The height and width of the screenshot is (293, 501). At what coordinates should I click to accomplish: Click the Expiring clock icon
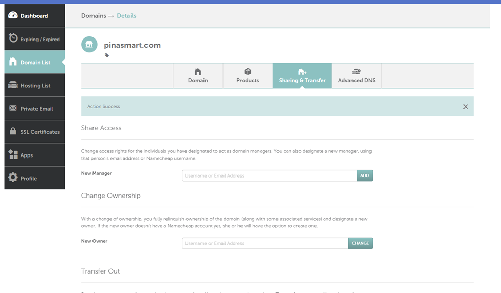(13, 38)
